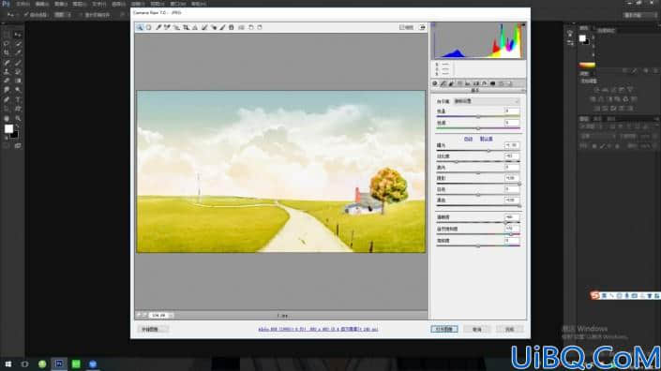Open Camera Raw preferences dialog icon
This screenshot has height=371, width=661.
coord(241,27)
